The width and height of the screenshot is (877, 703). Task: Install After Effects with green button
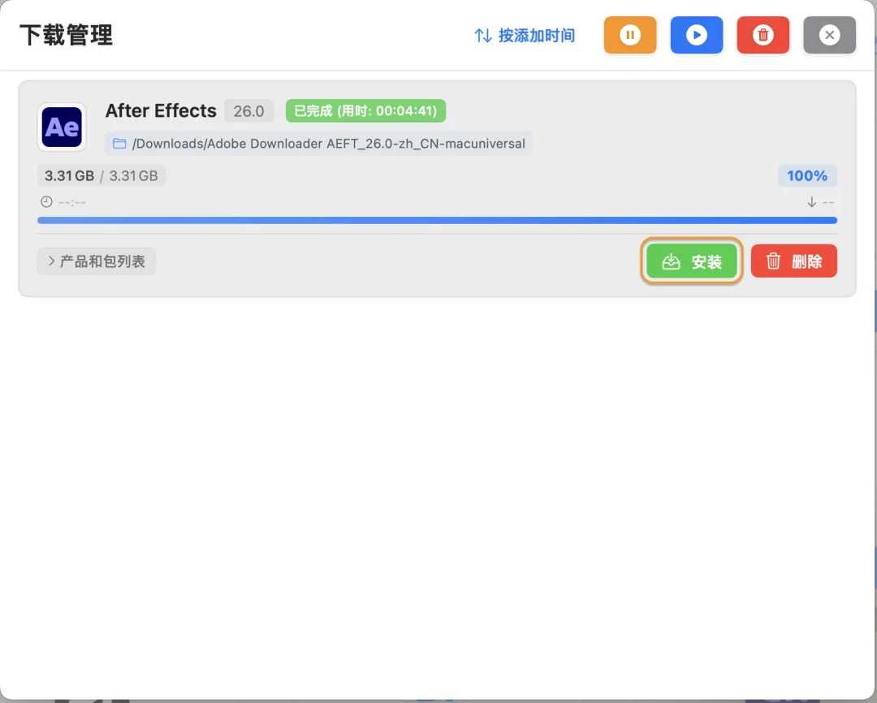[x=692, y=261]
